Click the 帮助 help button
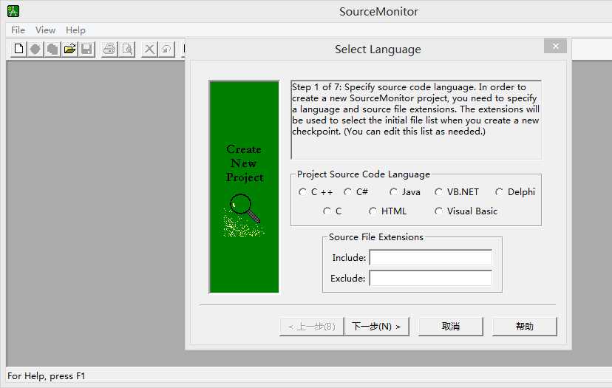This screenshot has width=612, height=388. (524, 327)
